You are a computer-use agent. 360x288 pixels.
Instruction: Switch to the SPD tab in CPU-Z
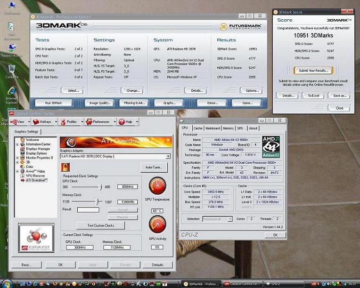point(240,128)
